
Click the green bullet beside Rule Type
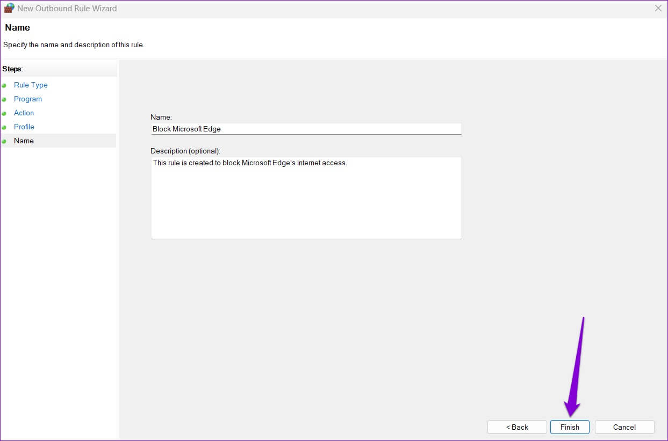(x=4, y=85)
